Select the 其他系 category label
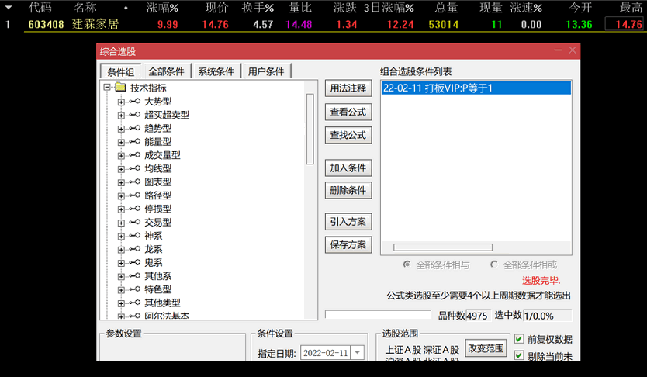The width and height of the screenshot is (647, 377). pos(157,276)
